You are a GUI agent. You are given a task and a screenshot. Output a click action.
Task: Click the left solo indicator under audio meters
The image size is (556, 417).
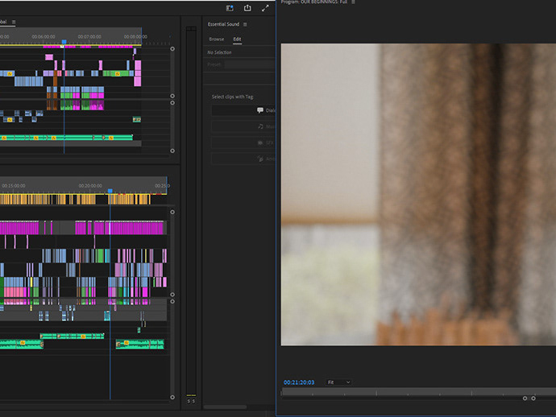tap(189, 401)
